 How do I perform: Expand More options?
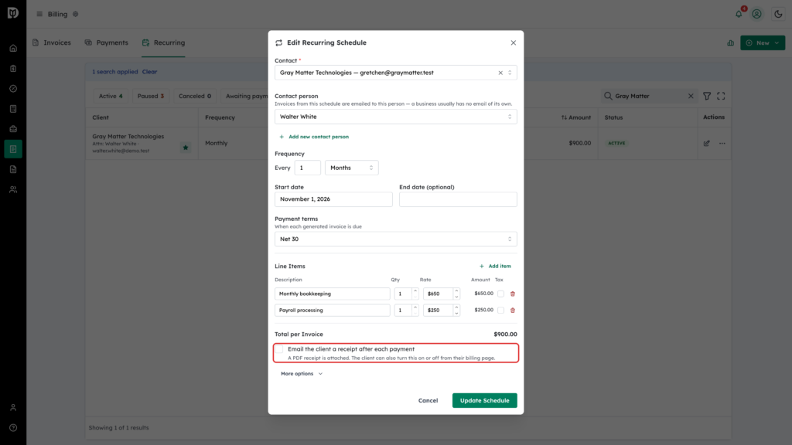(x=302, y=374)
